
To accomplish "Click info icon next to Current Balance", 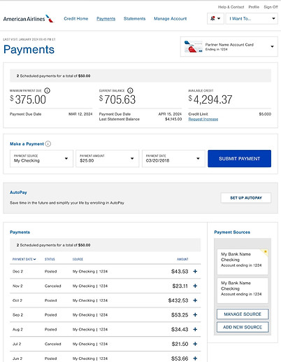I will (130, 90).
